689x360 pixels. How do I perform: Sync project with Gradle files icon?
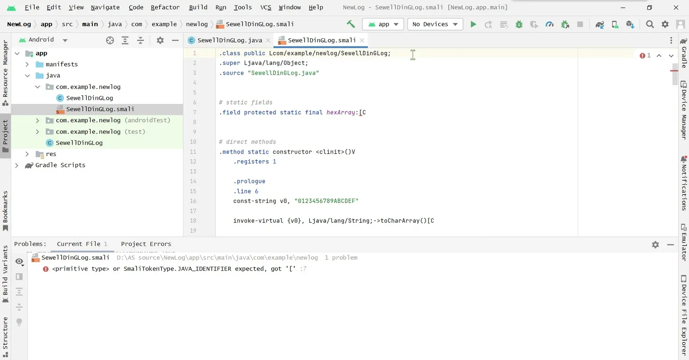[600, 24]
